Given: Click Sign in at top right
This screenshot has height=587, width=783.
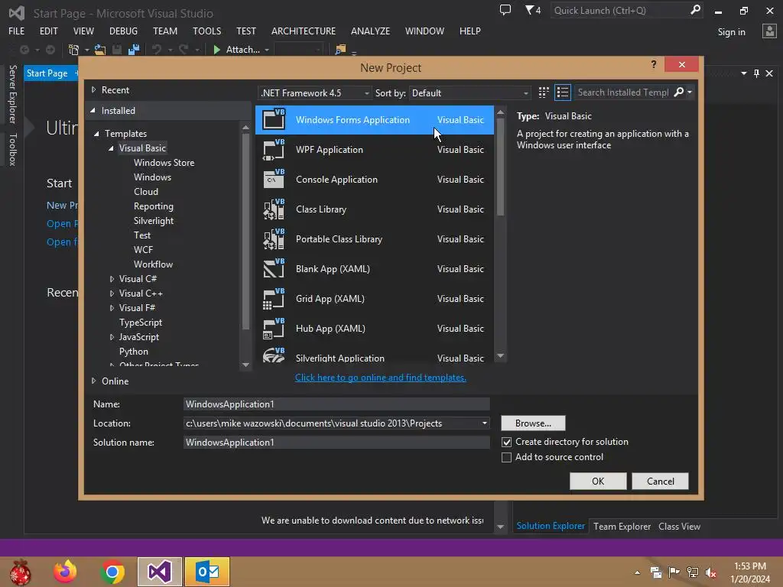Looking at the screenshot, I should tap(731, 32).
